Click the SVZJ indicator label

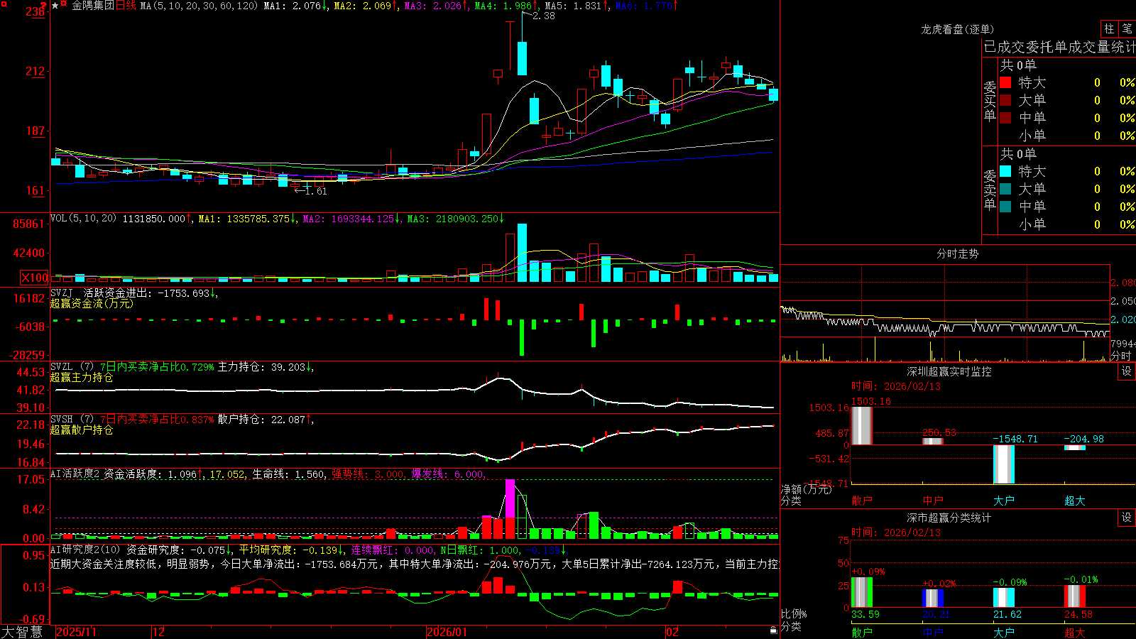(62, 293)
